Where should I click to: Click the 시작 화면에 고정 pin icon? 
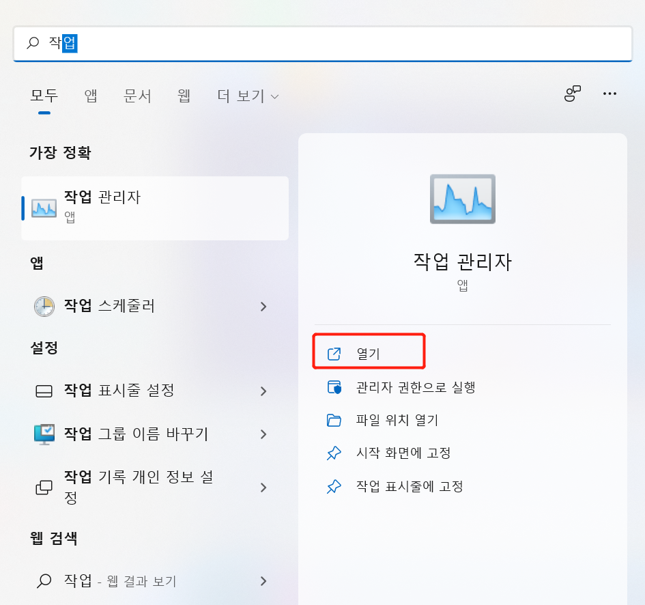334,453
